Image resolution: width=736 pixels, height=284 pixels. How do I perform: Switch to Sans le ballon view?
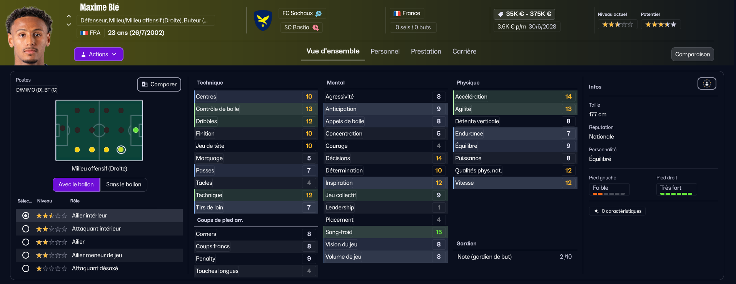[x=124, y=185]
